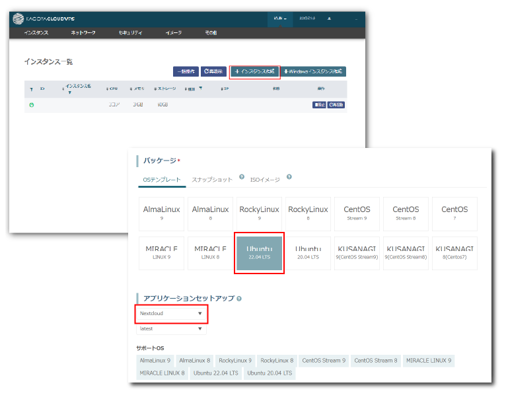Screen dimensions: 506x403
Task: Open the latest version dropdown
Action: pos(172,328)
